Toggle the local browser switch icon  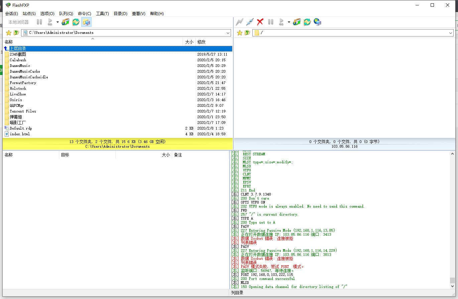coord(86,22)
